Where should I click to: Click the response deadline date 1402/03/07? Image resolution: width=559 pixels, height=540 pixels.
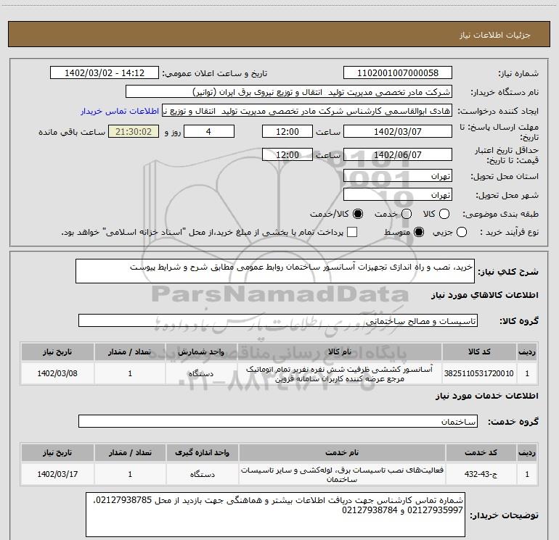click(x=398, y=132)
